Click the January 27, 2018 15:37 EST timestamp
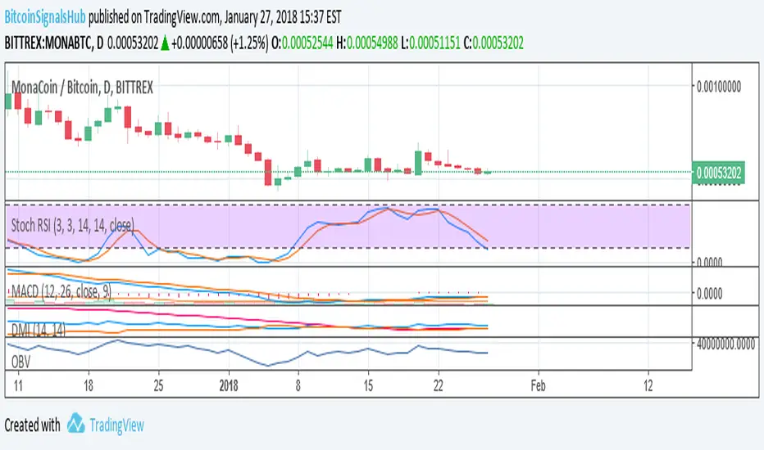764x450 pixels. 283,17
